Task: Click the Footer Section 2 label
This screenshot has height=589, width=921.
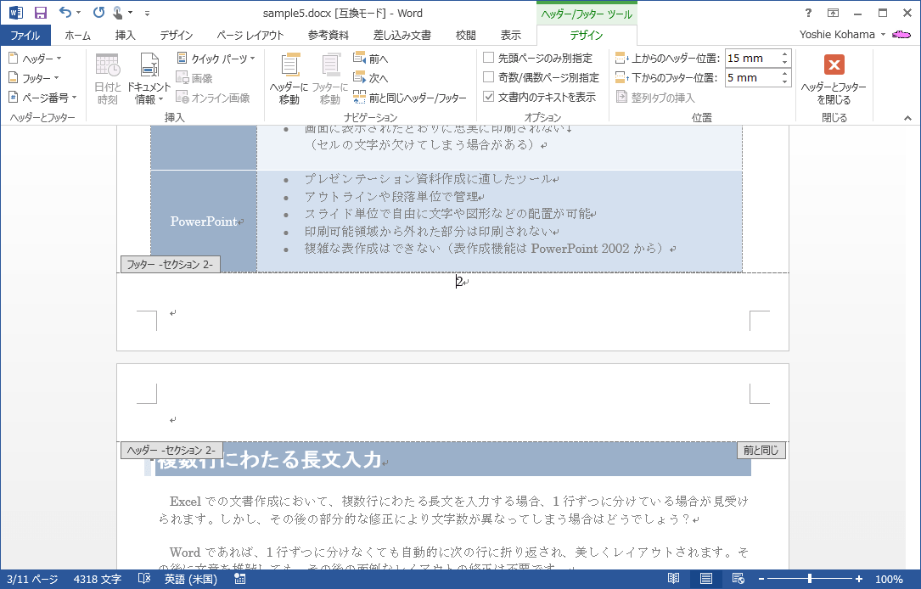Action: (171, 264)
